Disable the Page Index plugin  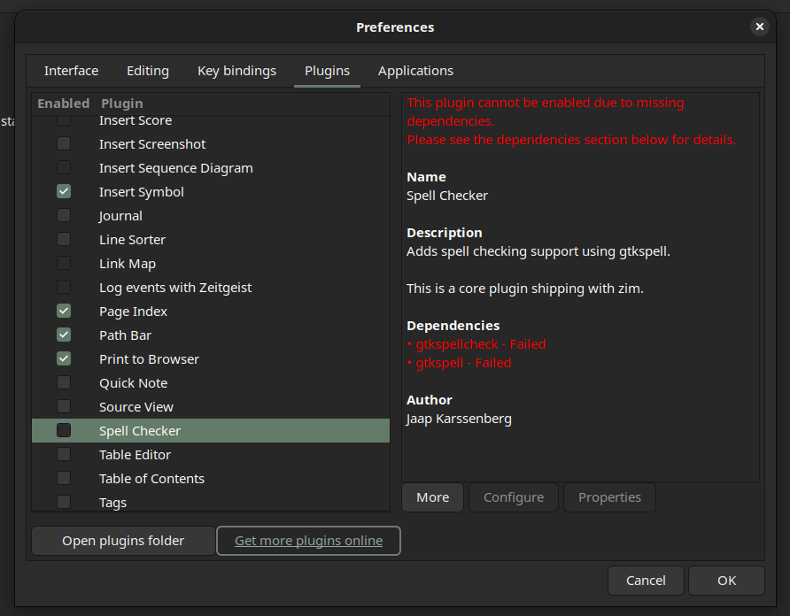pos(64,312)
